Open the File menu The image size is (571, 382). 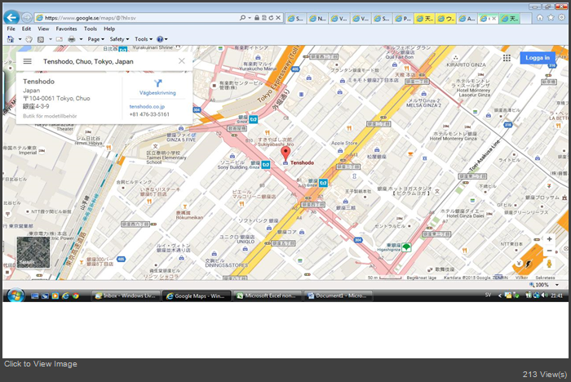[11, 29]
